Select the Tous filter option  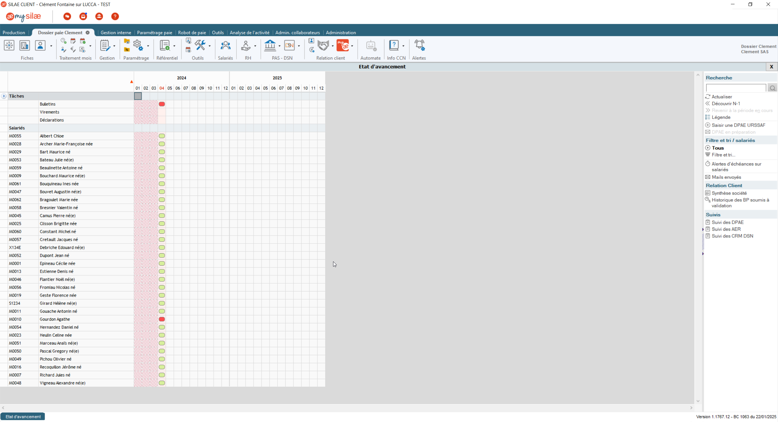[x=718, y=148]
